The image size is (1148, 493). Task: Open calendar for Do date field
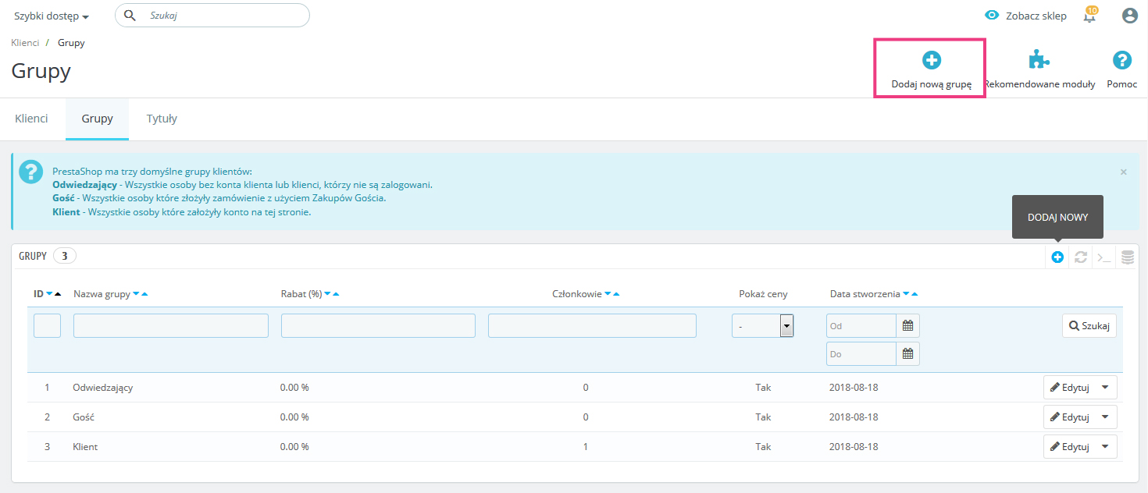coord(907,353)
